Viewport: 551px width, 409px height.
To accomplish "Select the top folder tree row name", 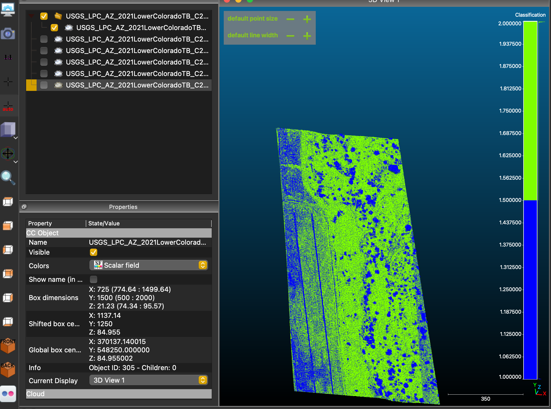I will [x=137, y=16].
